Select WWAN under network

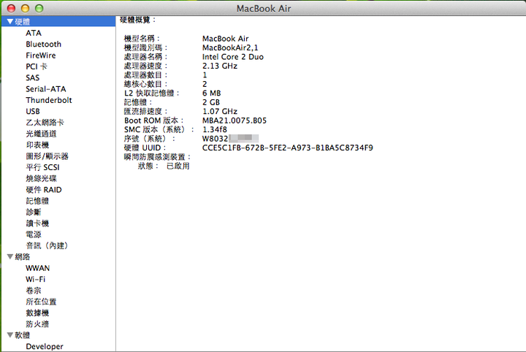[37, 268]
